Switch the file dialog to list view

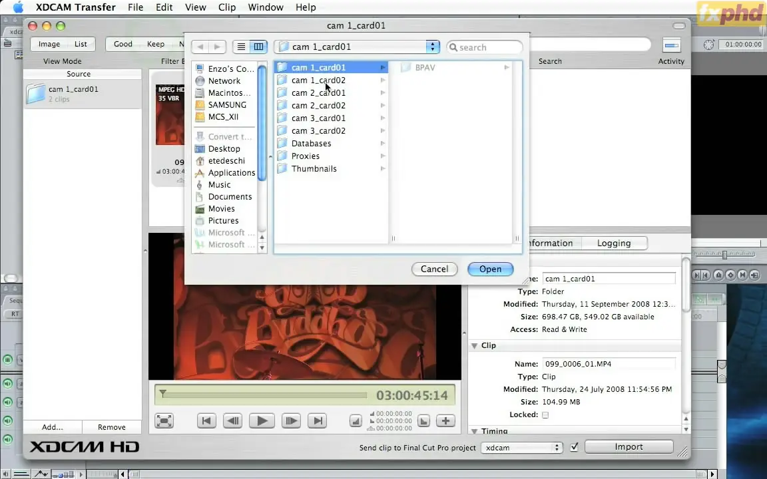[241, 47]
